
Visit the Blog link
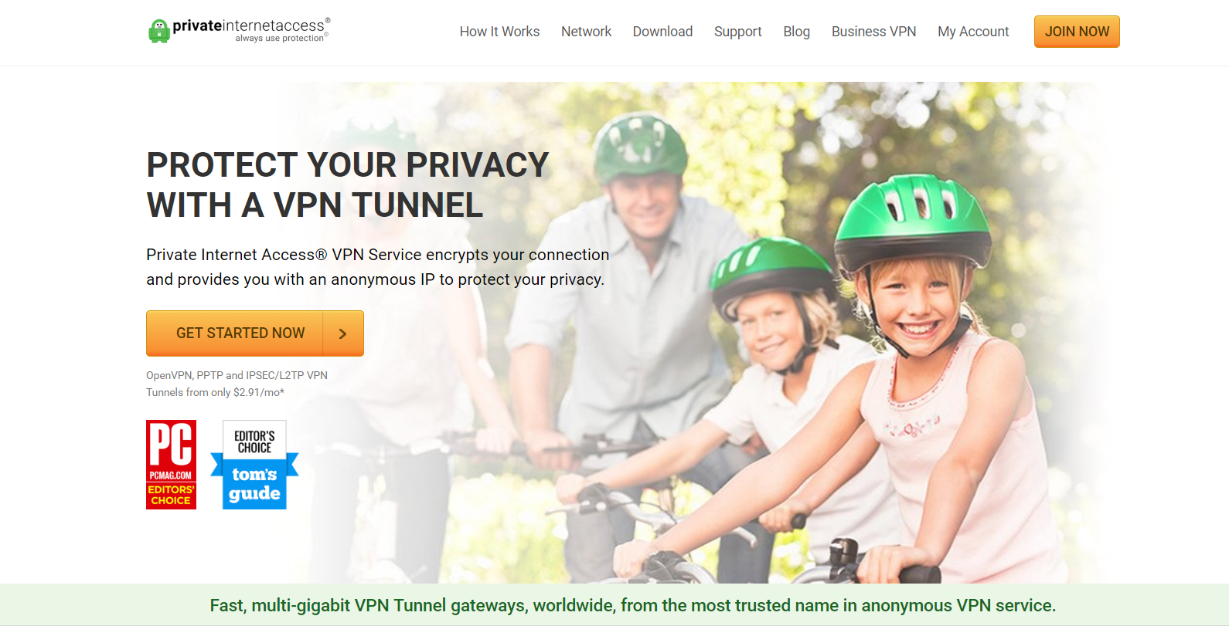(x=796, y=32)
